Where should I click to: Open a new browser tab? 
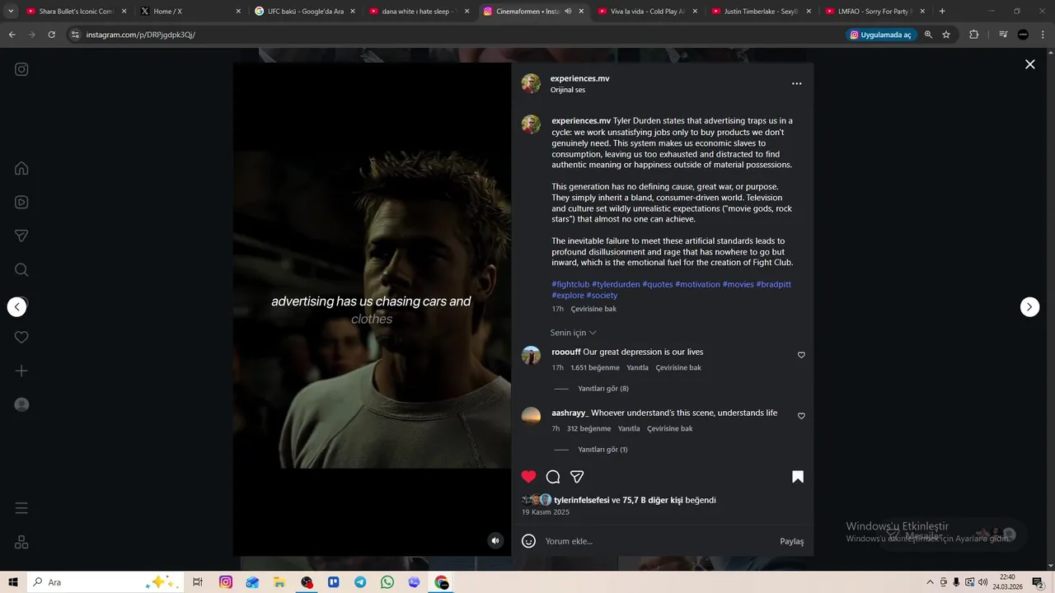[942, 12]
